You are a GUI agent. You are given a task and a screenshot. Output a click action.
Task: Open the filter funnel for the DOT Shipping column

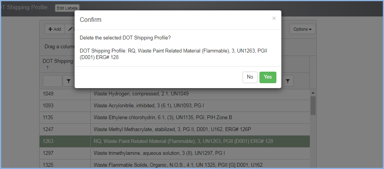[x=68, y=81]
